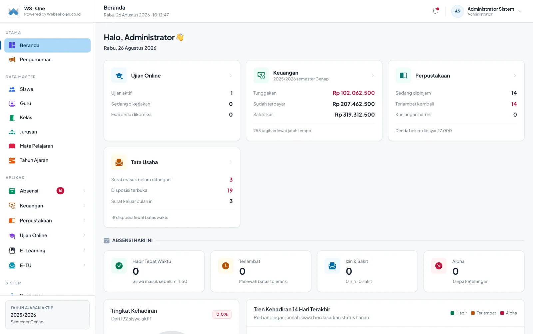Click the Beranda dashboard icon in sidebar
This screenshot has height=334, width=533.
point(12,45)
